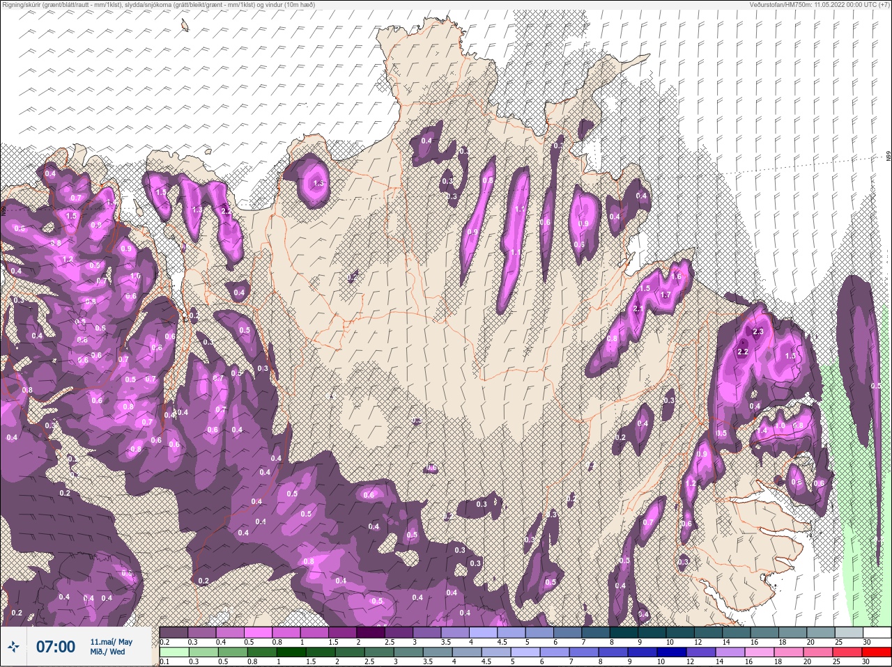Click upper legend dark teal swatch at 9
The image size is (892, 667).
point(652,632)
